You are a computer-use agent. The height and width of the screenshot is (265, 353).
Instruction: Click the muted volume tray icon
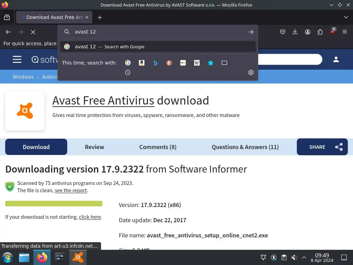tap(294, 257)
